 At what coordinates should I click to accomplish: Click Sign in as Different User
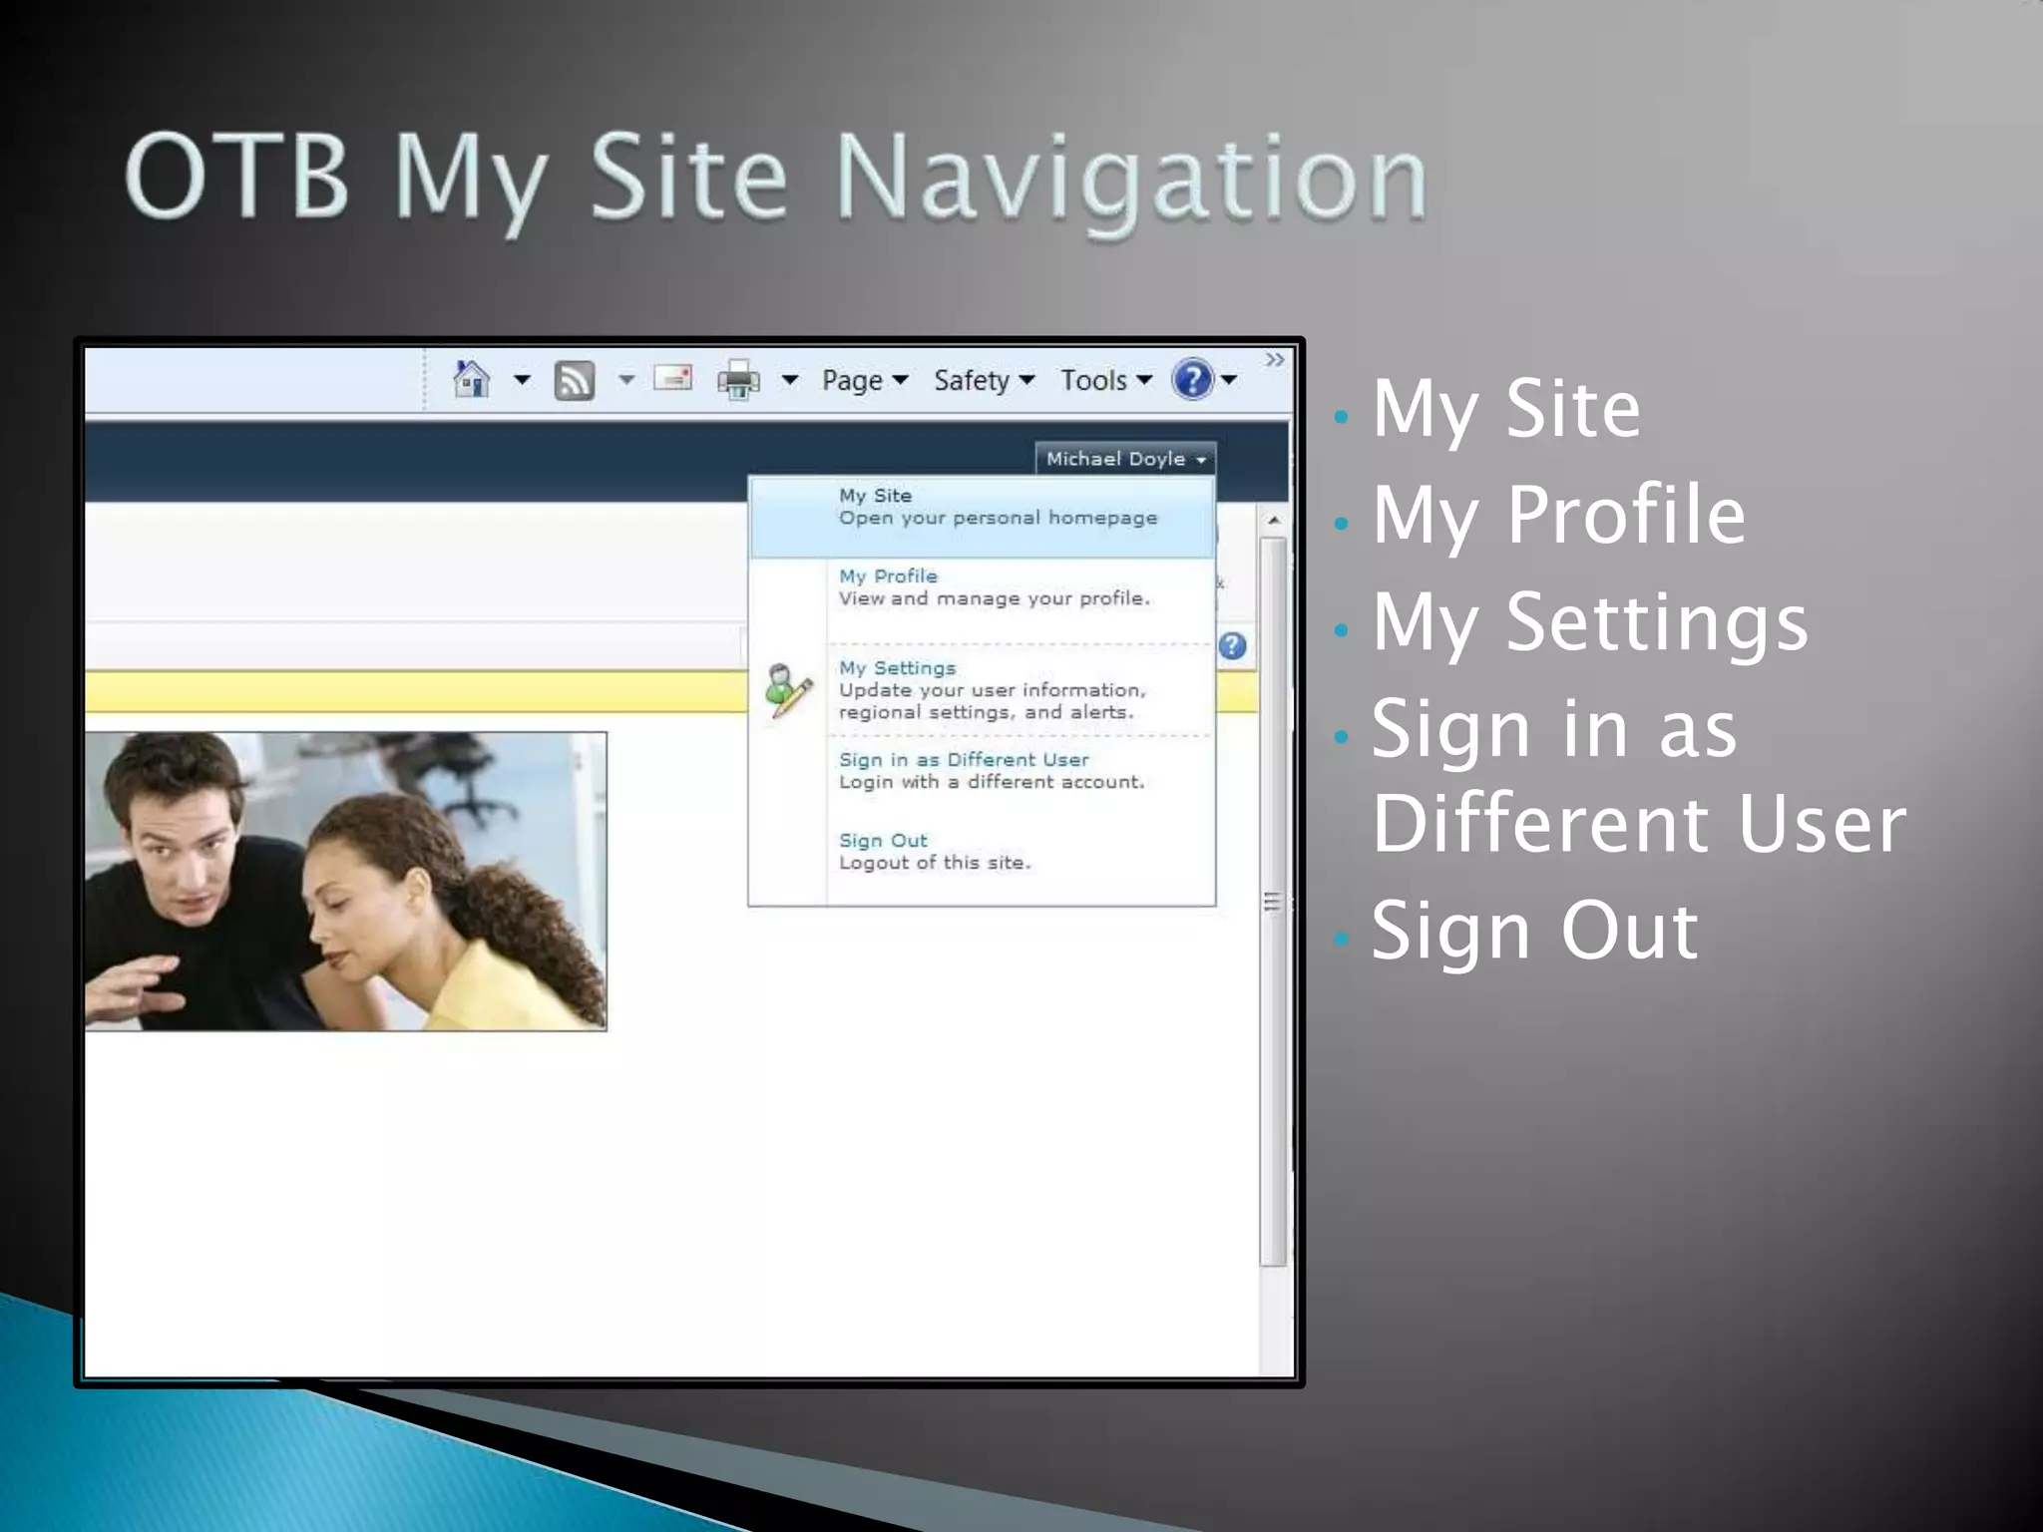coord(963,760)
